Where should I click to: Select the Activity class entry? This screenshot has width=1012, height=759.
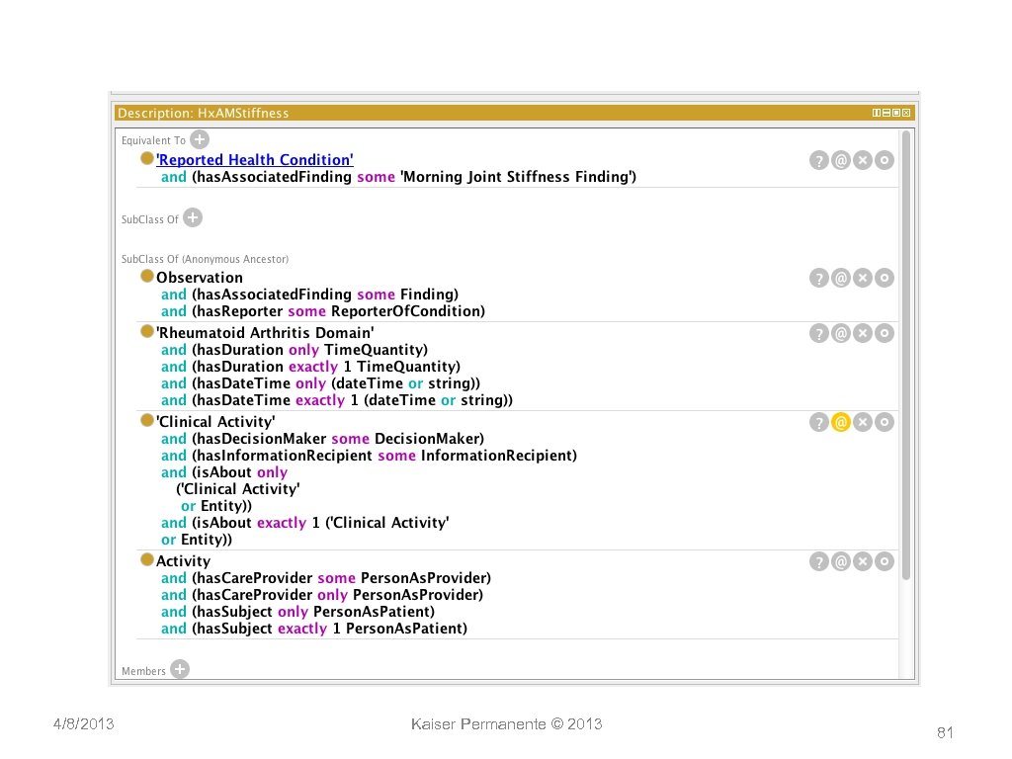pyautogui.click(x=183, y=561)
